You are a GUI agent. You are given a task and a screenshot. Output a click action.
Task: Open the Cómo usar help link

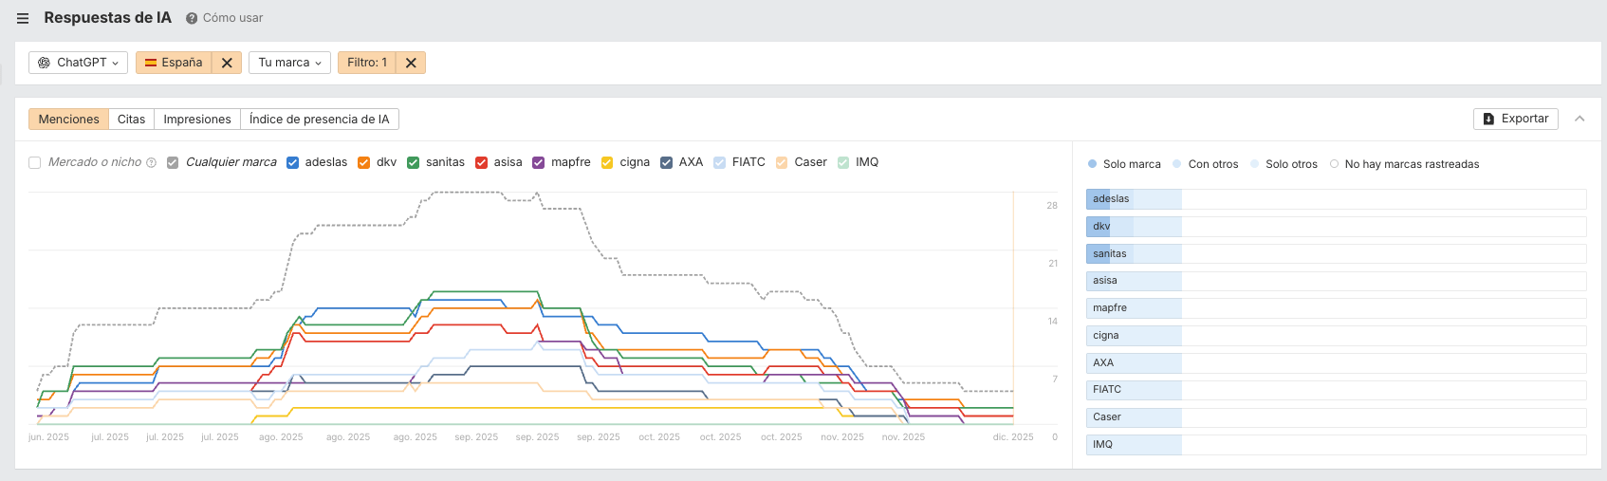point(232,18)
